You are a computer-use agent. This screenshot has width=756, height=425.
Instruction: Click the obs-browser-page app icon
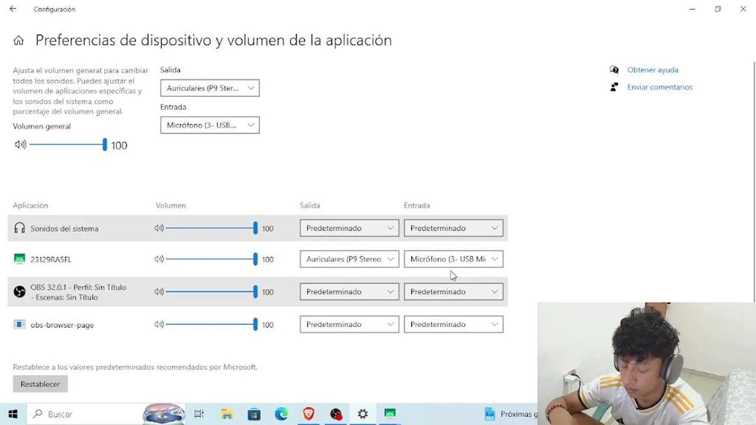19,324
